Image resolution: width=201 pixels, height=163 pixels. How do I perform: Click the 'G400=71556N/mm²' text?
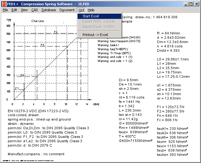click(x=136, y=141)
